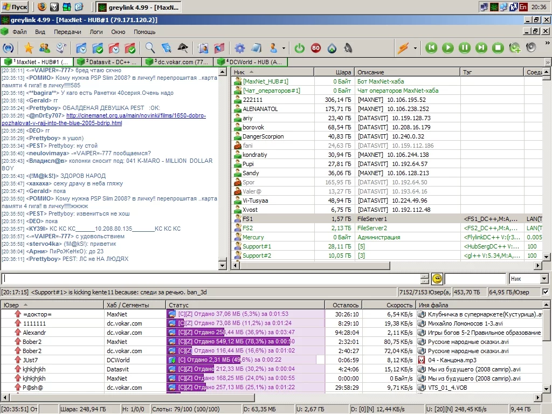The width and height of the screenshot is (552, 414).
Task: Click the mute sounds speaker icon
Action: pos(348,48)
